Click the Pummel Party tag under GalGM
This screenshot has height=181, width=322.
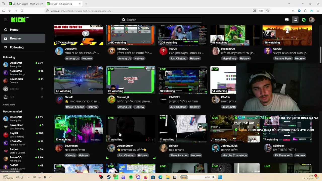[283, 59]
